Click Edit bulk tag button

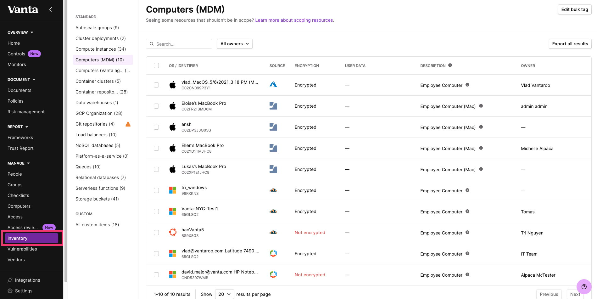575,9
